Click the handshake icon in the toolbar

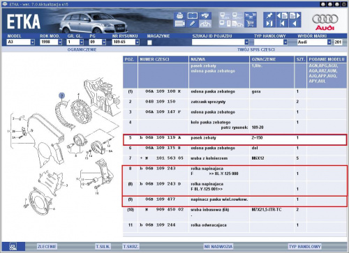click(x=205, y=16)
